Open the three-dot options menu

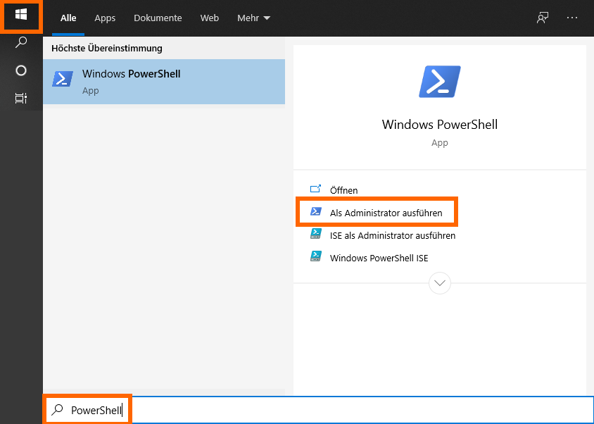(x=572, y=18)
